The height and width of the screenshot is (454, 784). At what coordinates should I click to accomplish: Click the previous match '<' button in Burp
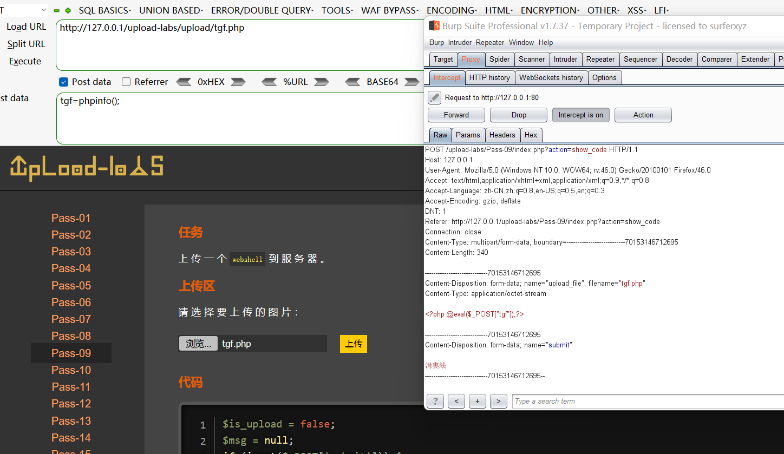tap(456, 401)
